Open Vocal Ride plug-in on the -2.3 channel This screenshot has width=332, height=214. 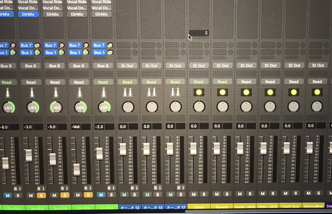pyautogui.click(x=101, y=2)
